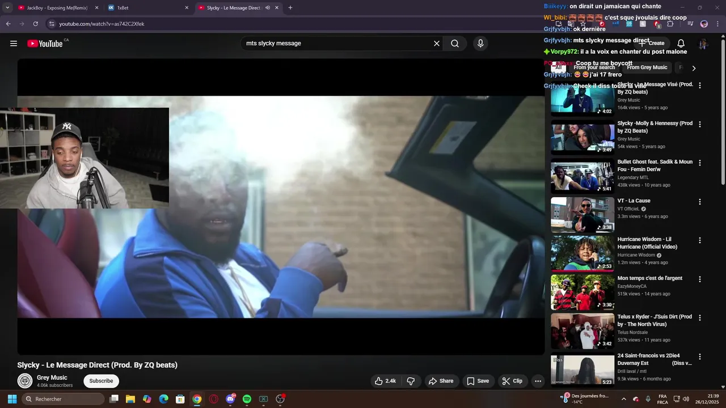Open YouTube account avatar menu

[703, 44]
